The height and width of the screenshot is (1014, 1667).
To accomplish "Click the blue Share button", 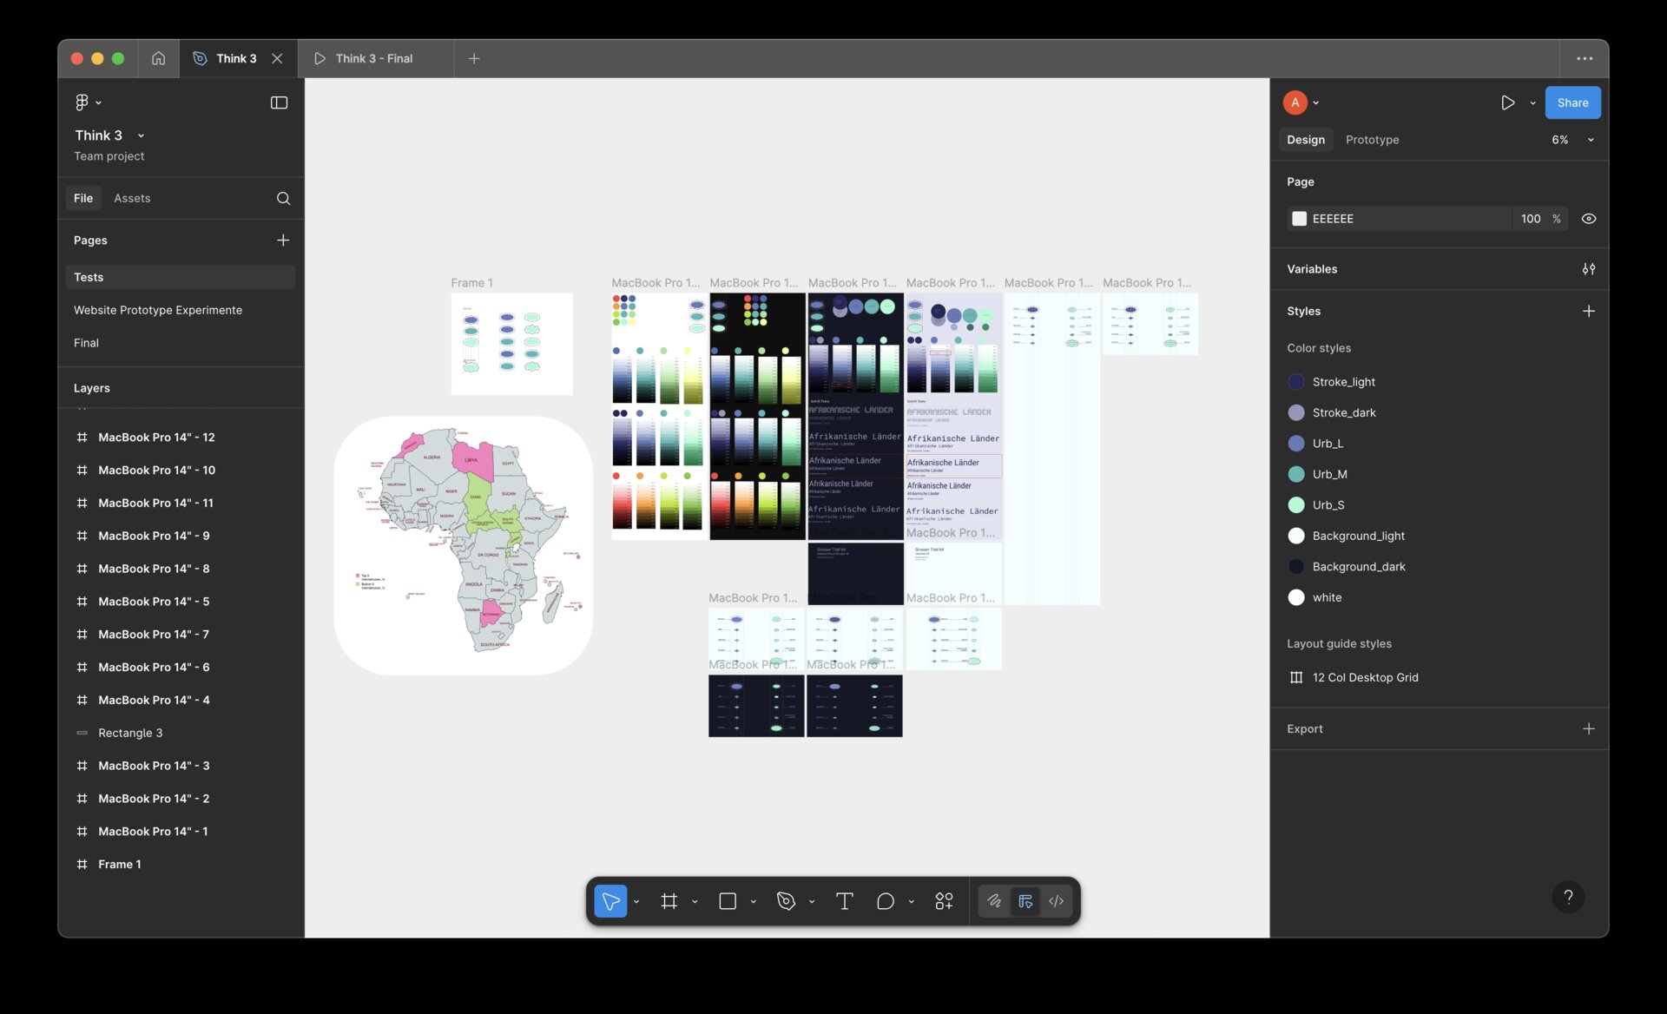I will [x=1572, y=102].
